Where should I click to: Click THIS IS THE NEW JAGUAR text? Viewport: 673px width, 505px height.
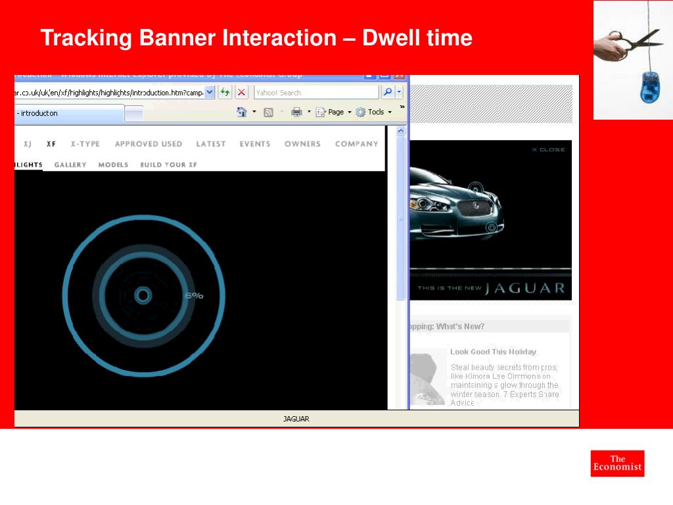(x=491, y=288)
